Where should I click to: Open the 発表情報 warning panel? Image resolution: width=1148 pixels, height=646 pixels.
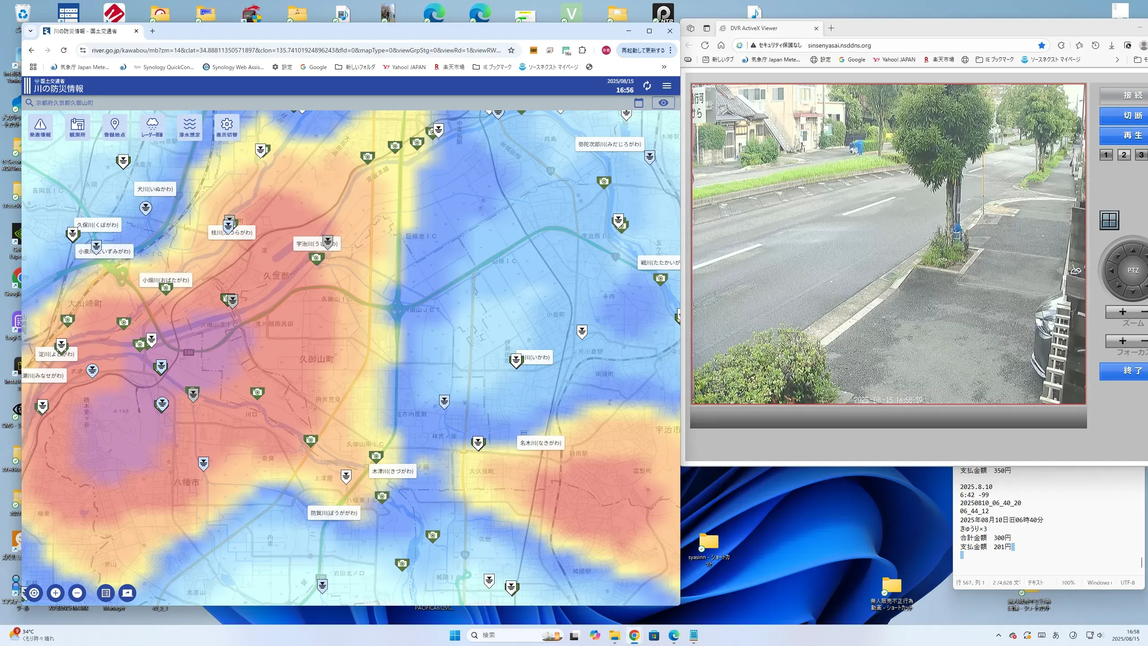point(40,127)
